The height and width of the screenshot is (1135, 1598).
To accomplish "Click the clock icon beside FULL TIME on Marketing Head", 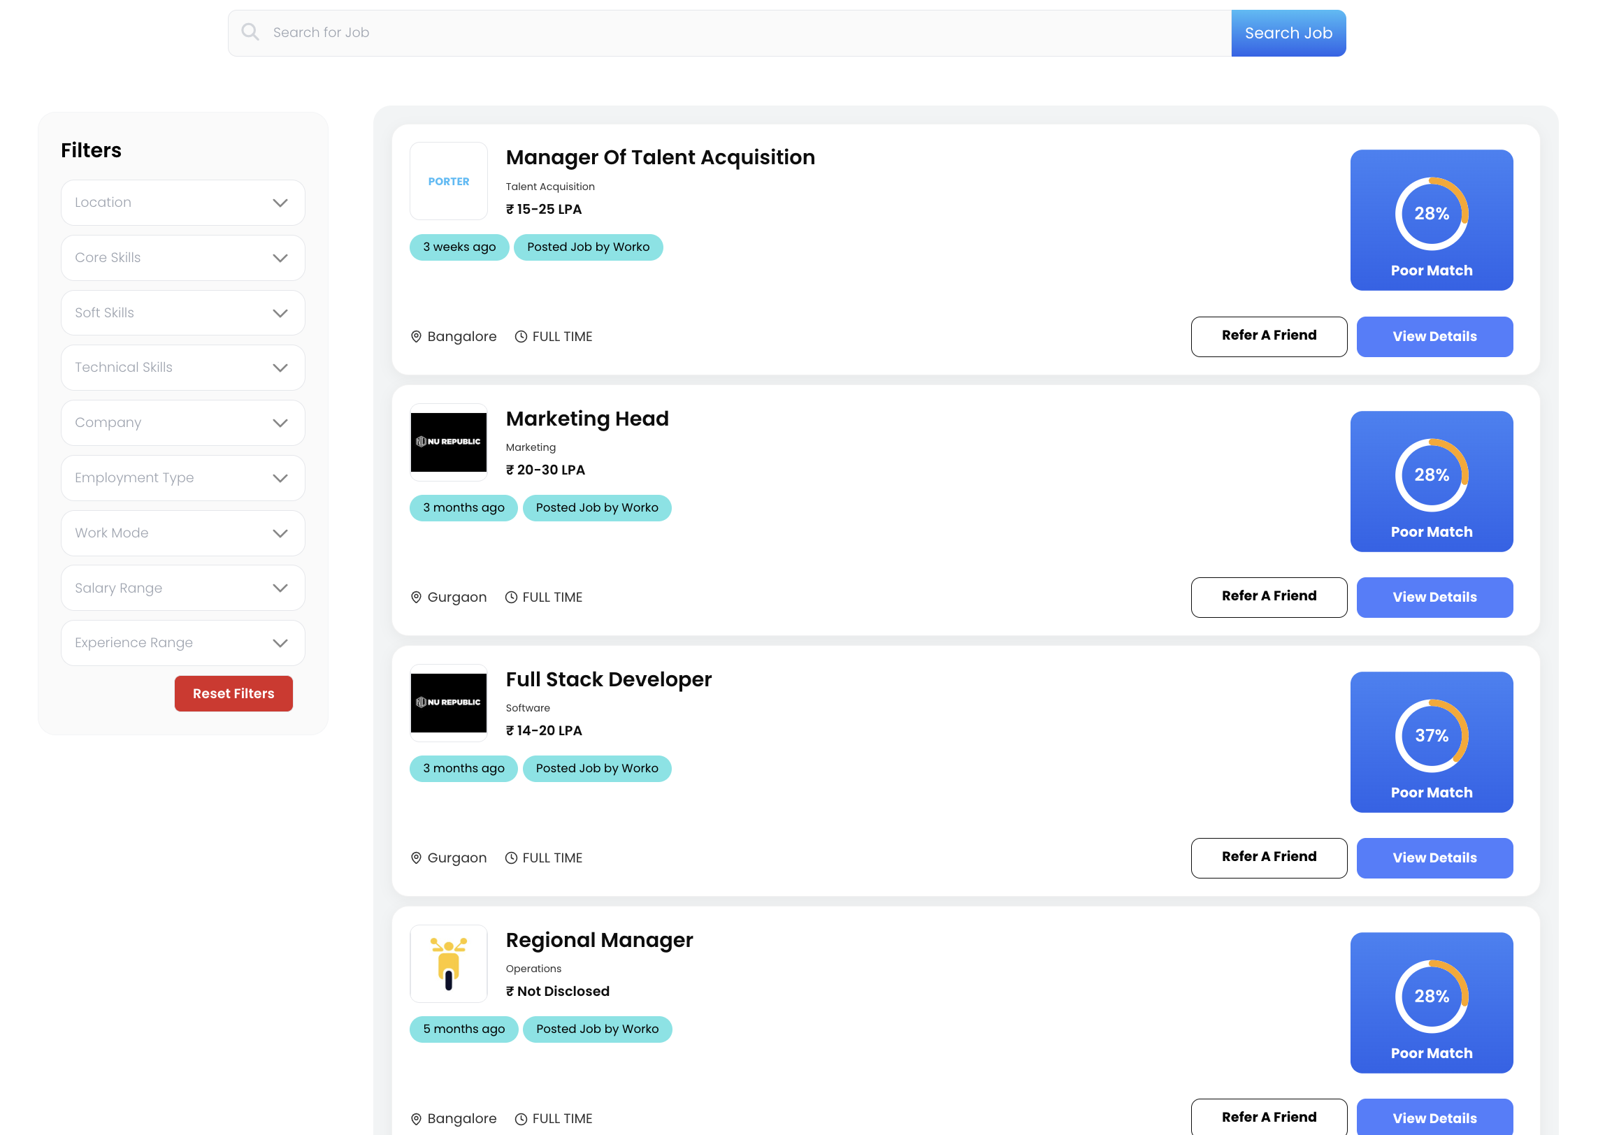I will tap(510, 597).
